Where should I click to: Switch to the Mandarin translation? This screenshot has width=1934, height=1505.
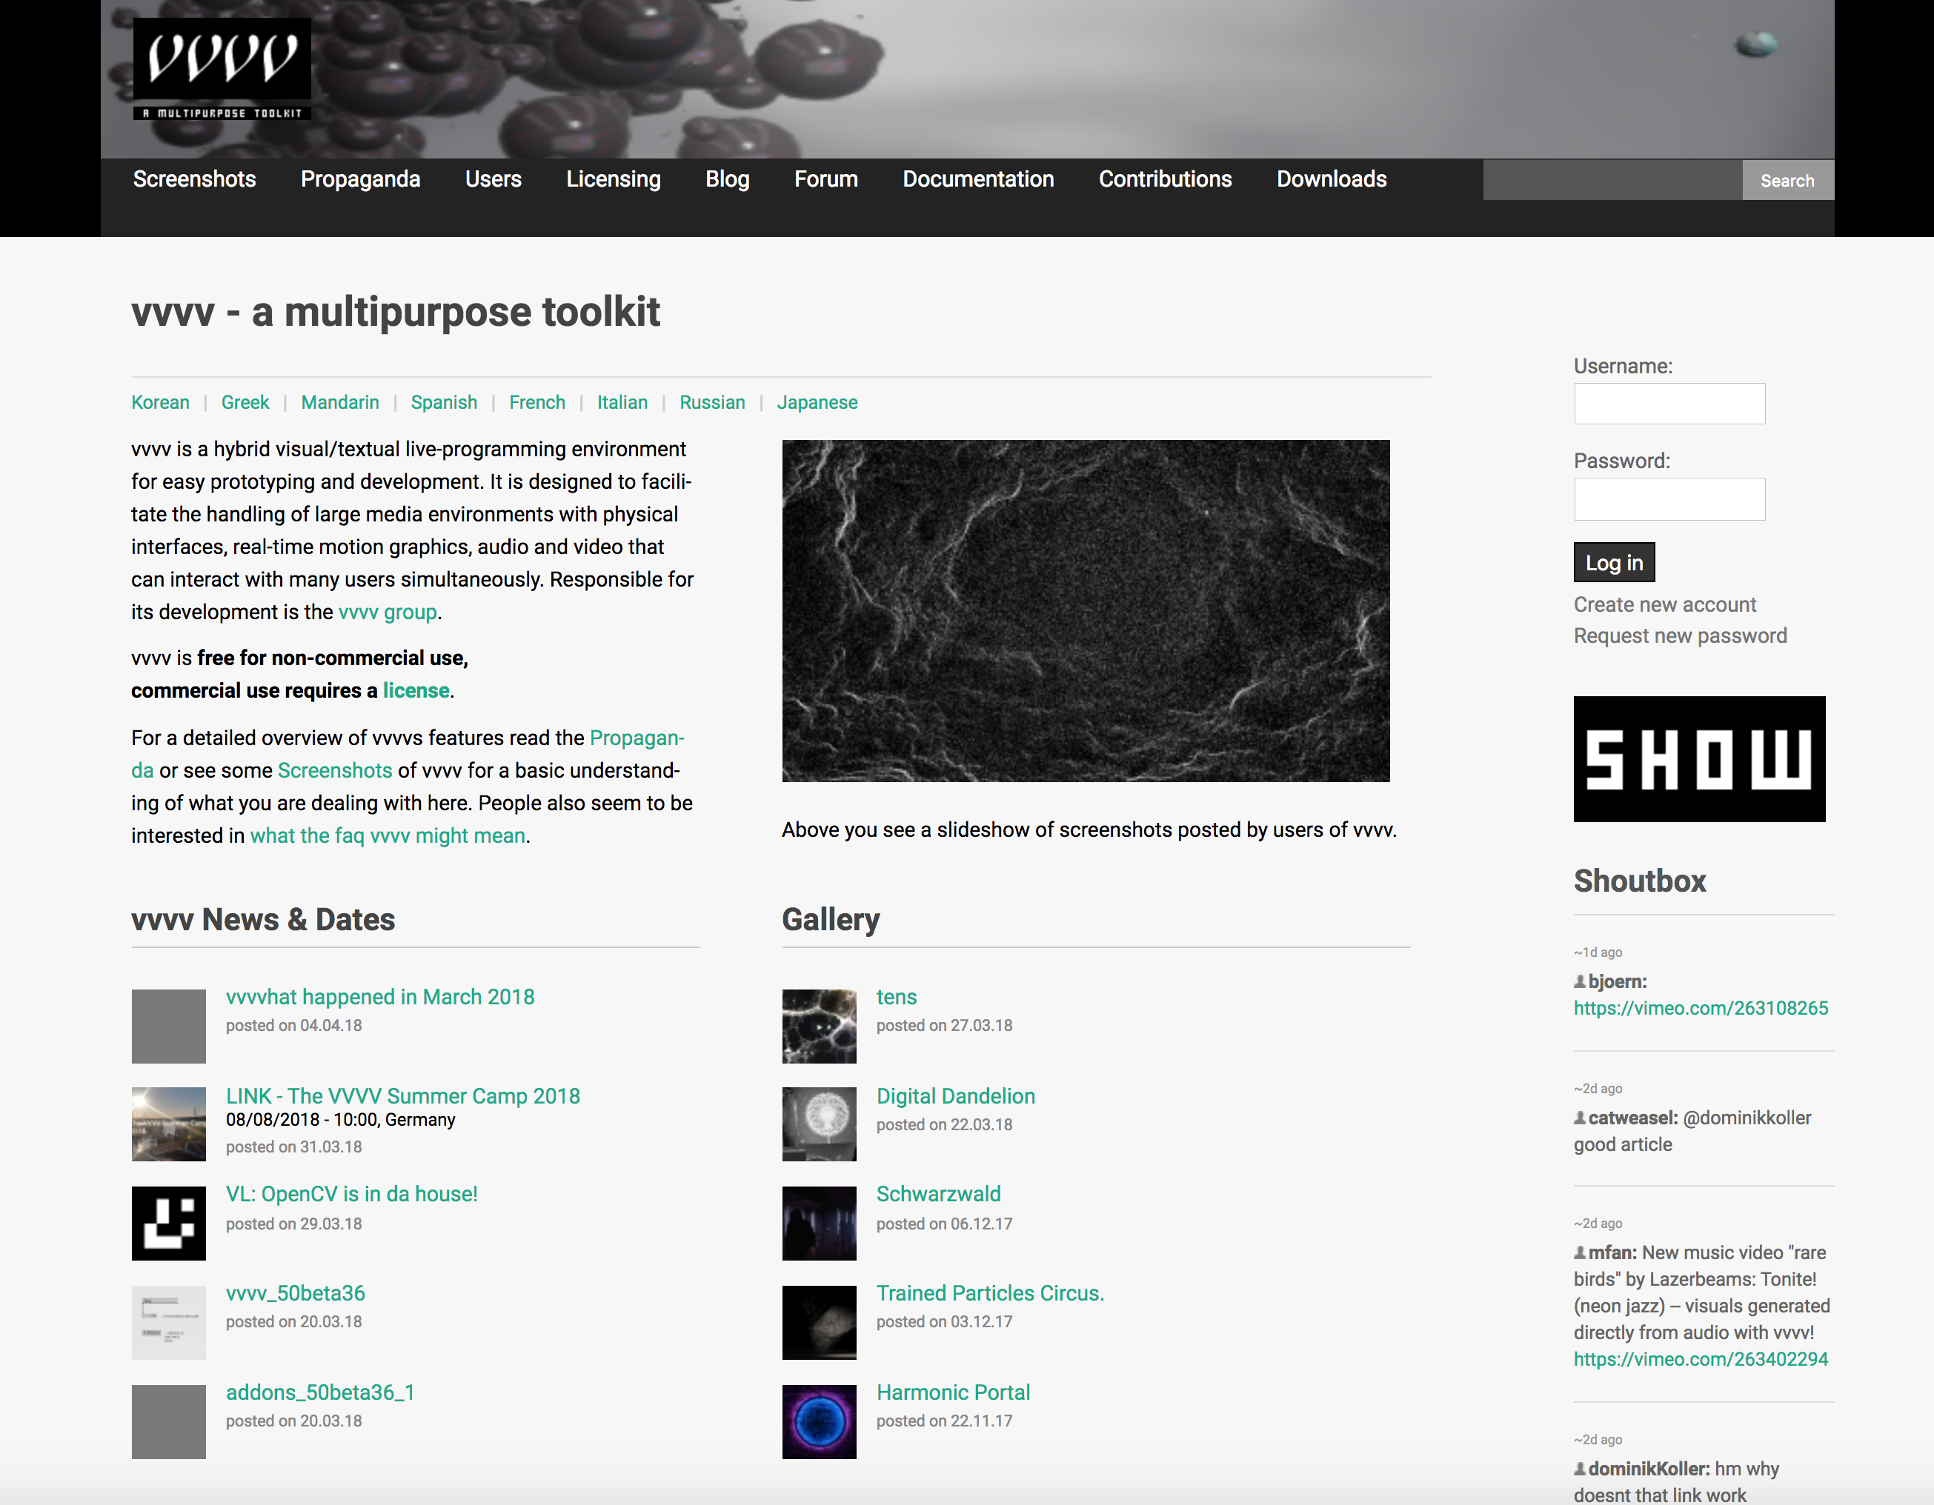340,403
